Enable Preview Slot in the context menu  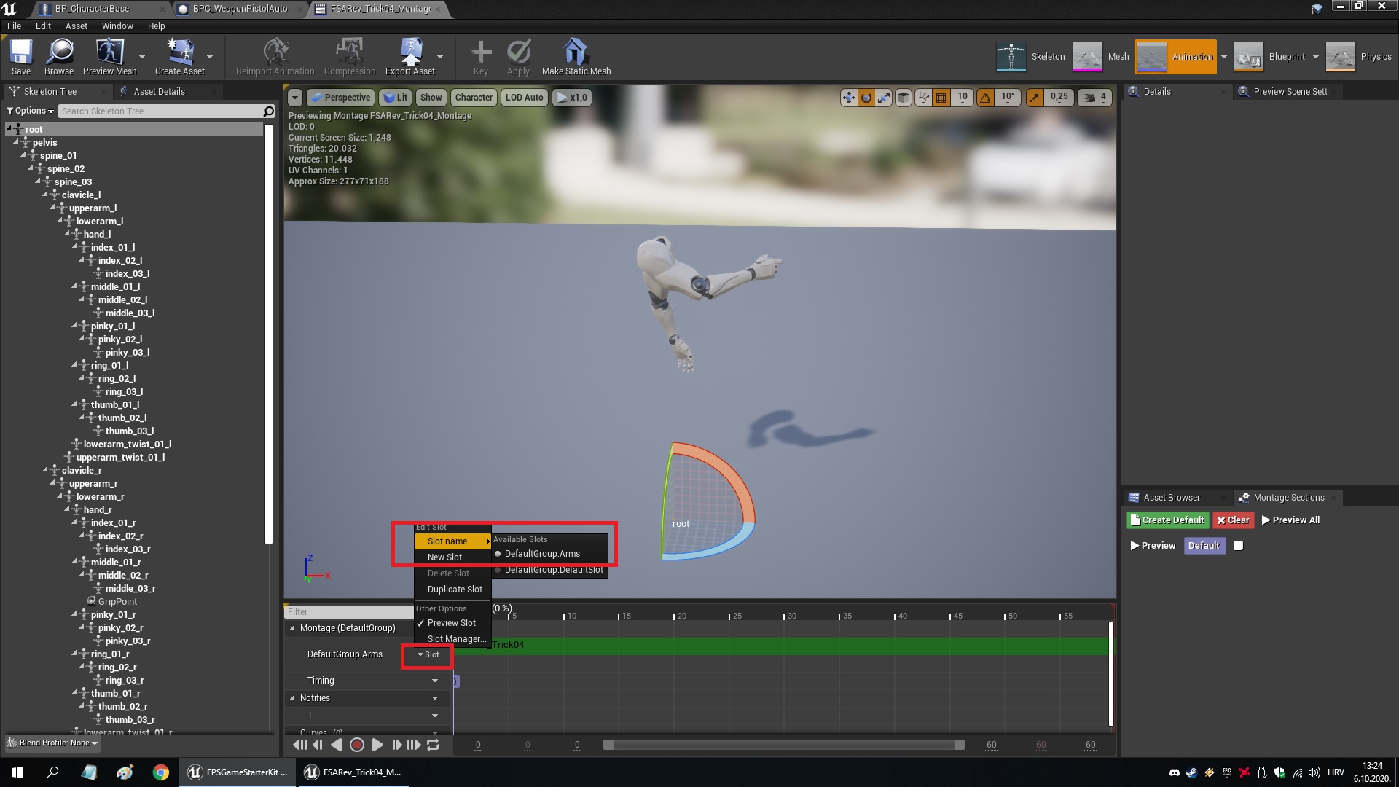click(450, 622)
